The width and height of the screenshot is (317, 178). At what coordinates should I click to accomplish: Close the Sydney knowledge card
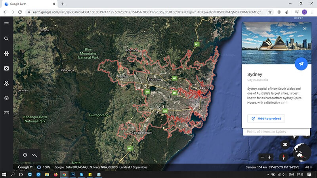(305, 28)
